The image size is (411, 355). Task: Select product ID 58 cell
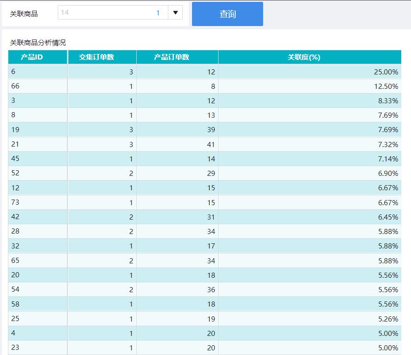(x=38, y=304)
